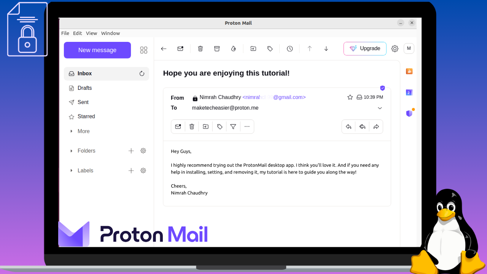The image size is (487, 274).
Task: Snooze the email with the clock icon
Action: 290,48
